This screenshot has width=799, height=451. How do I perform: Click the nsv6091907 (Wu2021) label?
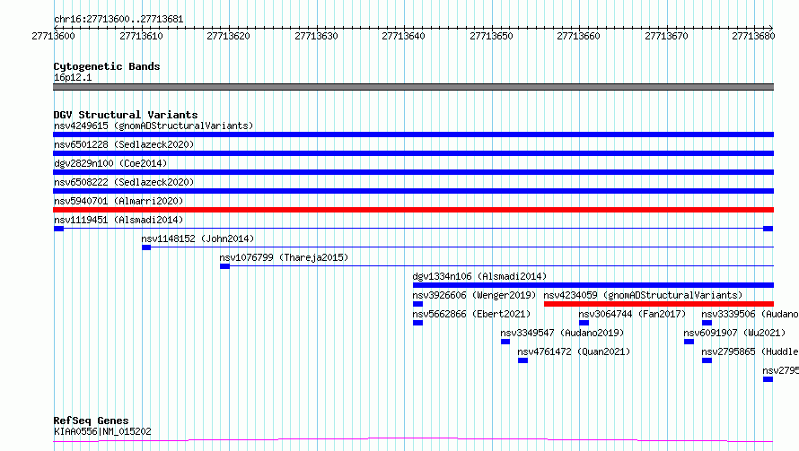(734, 333)
